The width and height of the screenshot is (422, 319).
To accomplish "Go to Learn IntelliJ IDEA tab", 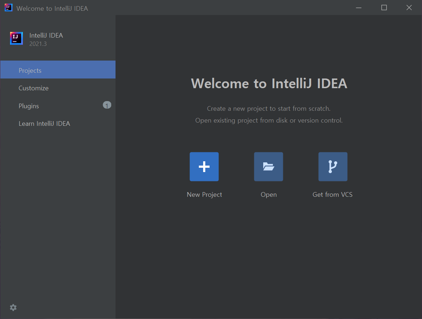I will [58, 124].
